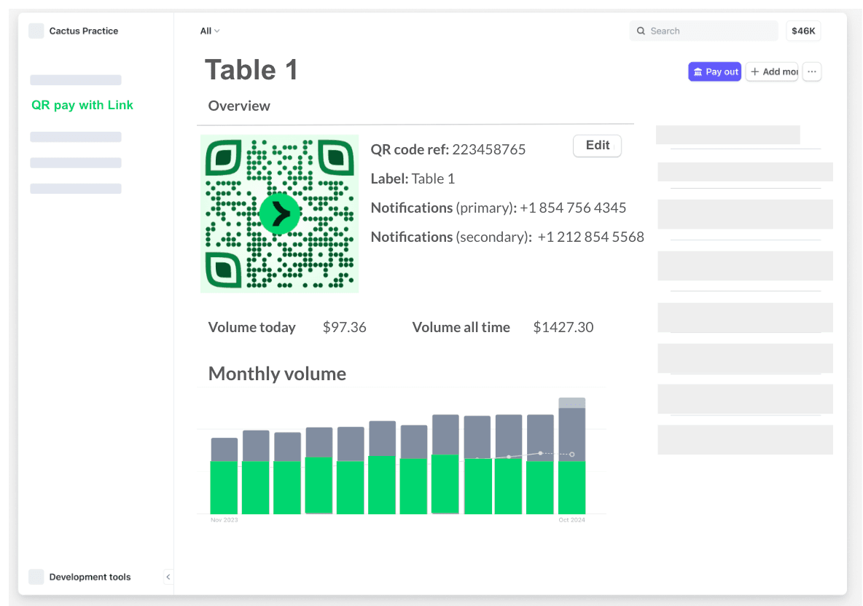Click the Add money button

coord(772,71)
